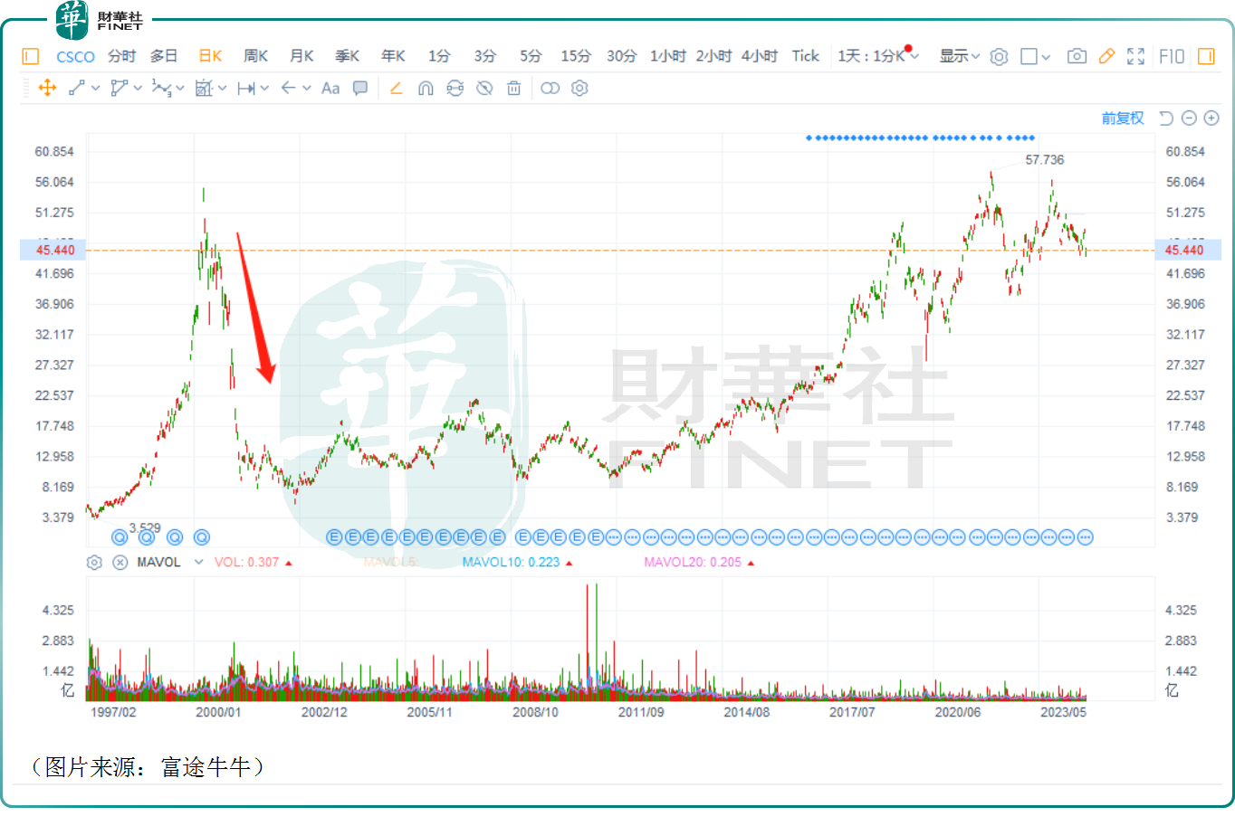Viewport: 1235px width, 826px height.
Task: Enter fullscreen chart mode
Action: point(1135,56)
